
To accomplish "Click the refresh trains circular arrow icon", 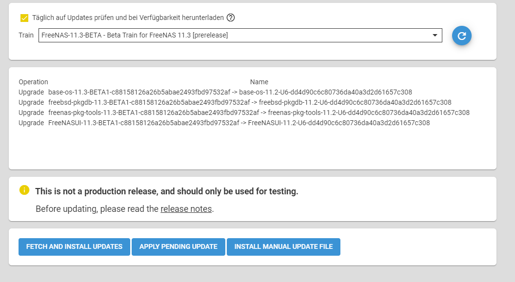I will point(461,36).
